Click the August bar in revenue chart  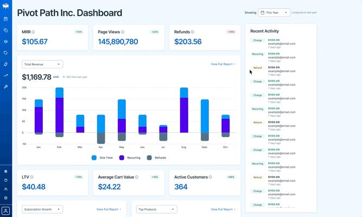184,110
